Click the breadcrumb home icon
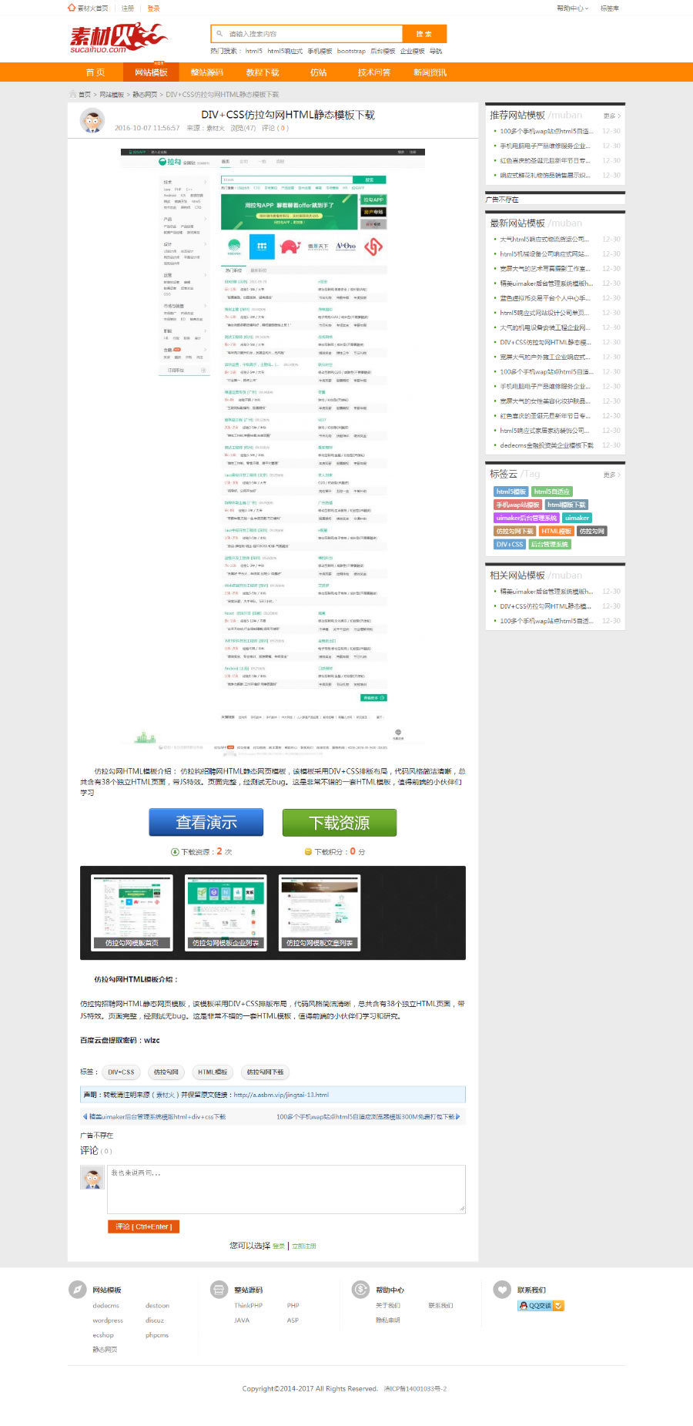Screen dimensions: 693x1426 pos(73,94)
